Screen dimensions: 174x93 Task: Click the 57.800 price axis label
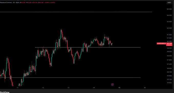(169, 60)
